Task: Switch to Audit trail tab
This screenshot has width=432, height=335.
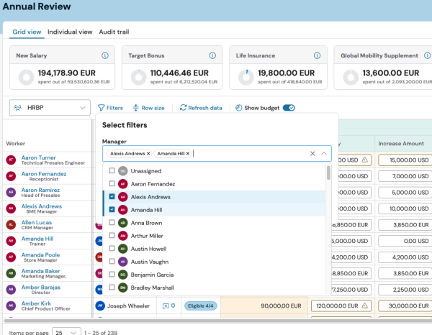Action: [x=113, y=32]
